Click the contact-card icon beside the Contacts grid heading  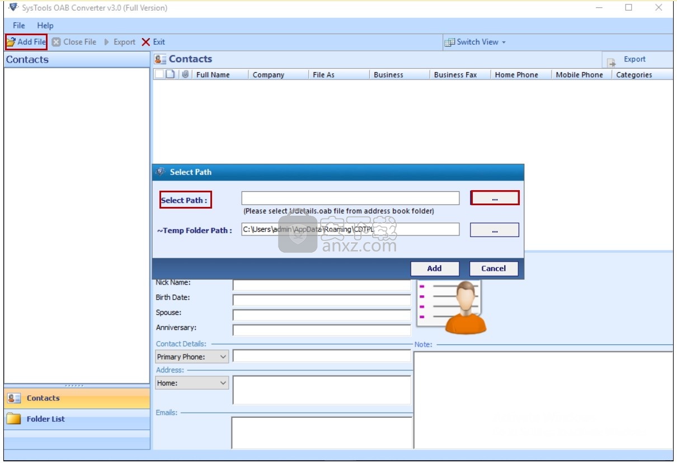coord(161,59)
